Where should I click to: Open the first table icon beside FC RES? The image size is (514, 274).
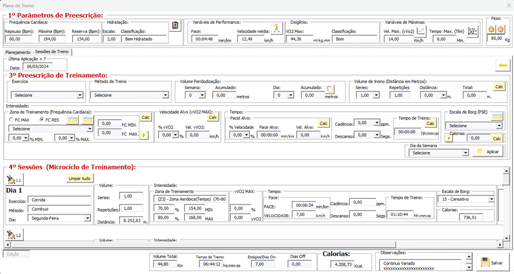72,120
